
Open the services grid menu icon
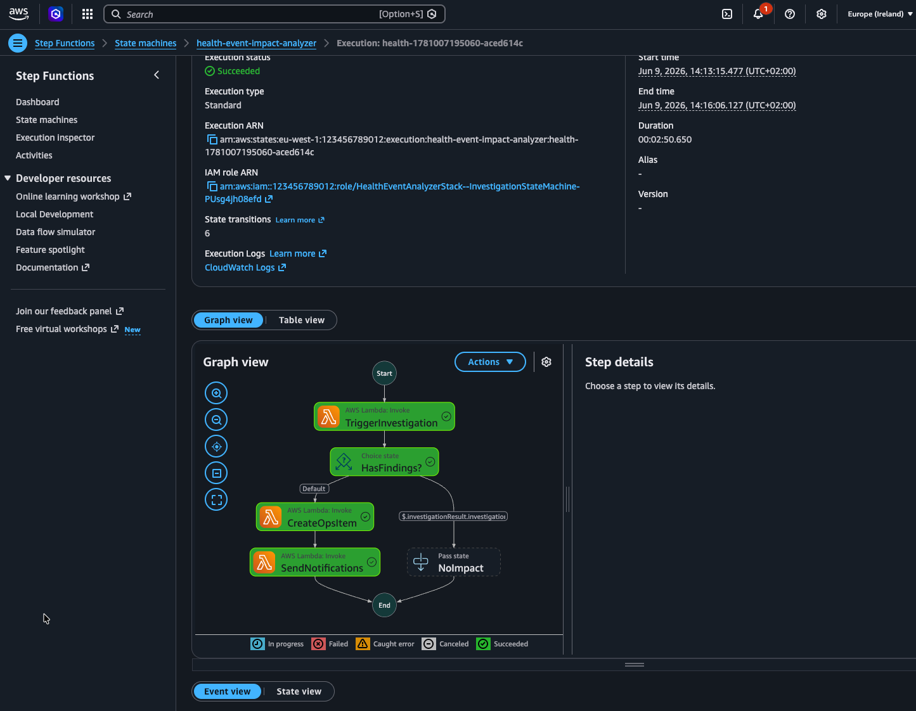click(x=87, y=14)
